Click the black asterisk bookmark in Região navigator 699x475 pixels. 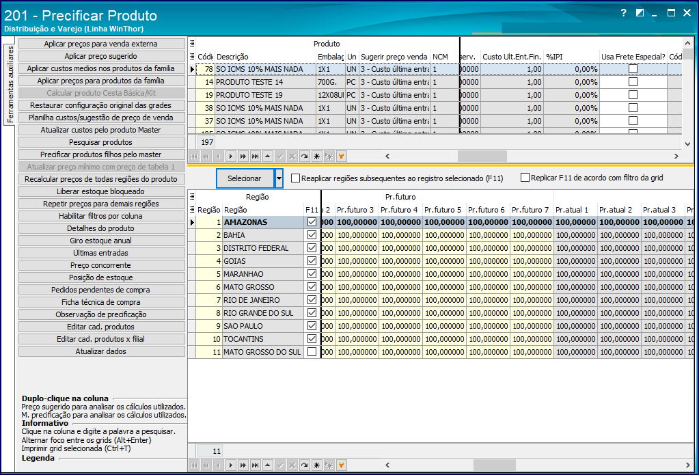click(x=316, y=465)
